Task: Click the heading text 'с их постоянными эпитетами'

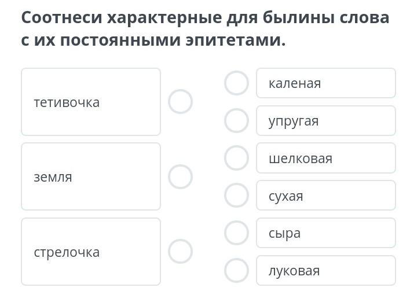Action: point(153,41)
